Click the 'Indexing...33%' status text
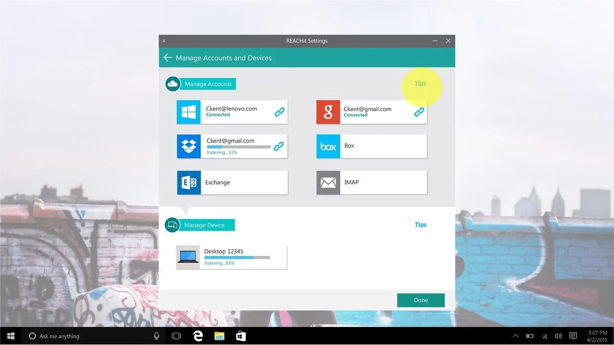The image size is (614, 345). 222,152
